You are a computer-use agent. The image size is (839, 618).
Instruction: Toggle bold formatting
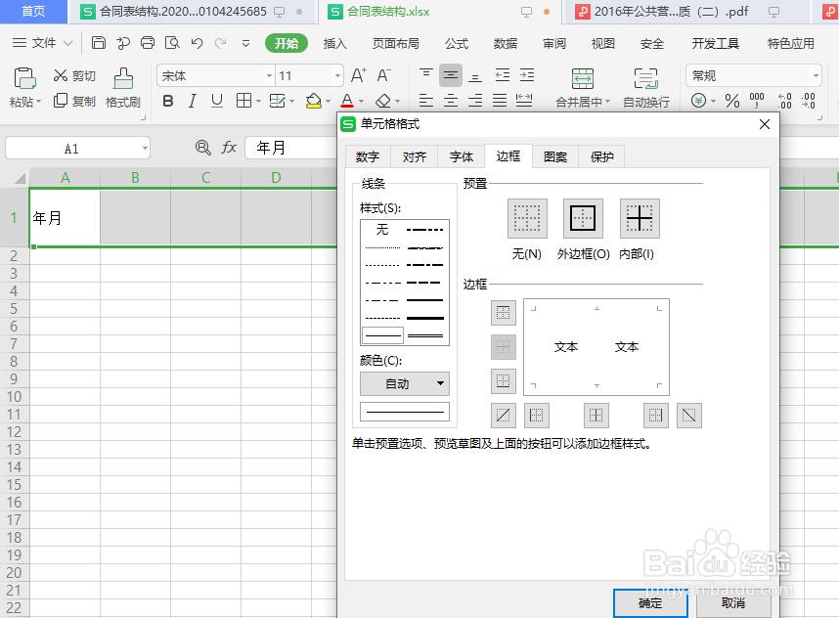pyautogui.click(x=169, y=102)
